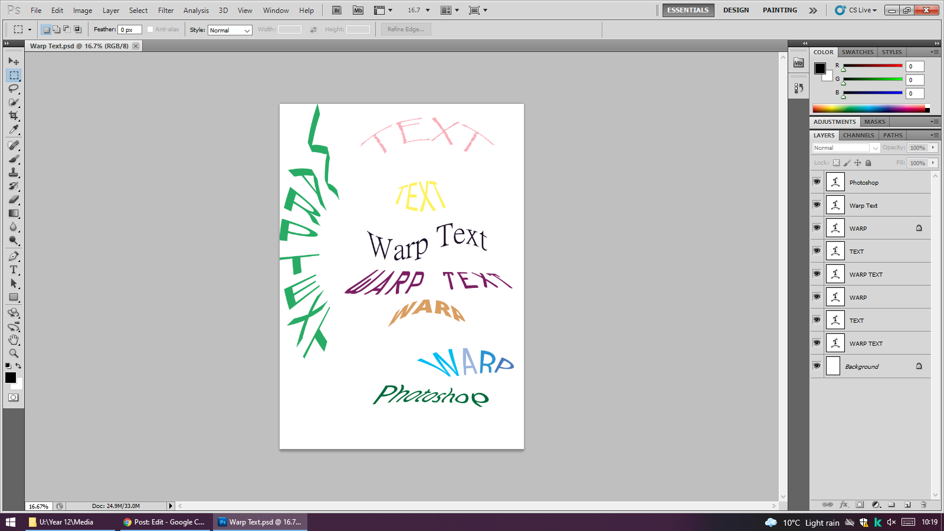Select the Rectangle shape tool

click(14, 297)
